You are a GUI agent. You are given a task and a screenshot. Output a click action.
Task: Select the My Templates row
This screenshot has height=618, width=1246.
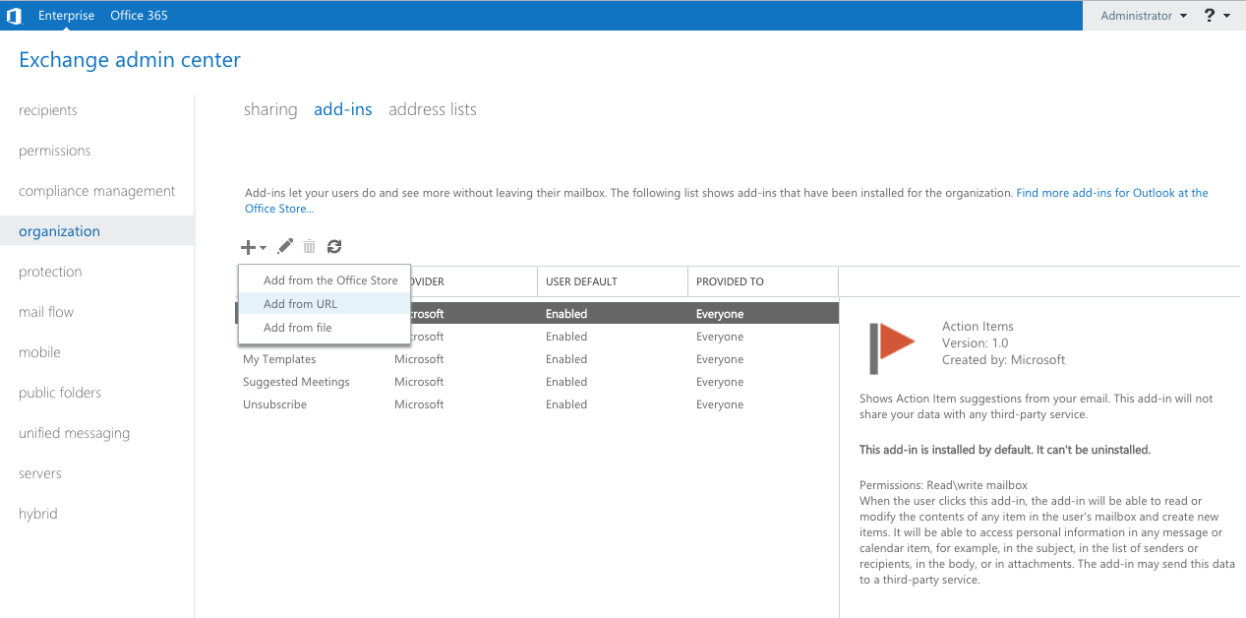537,359
